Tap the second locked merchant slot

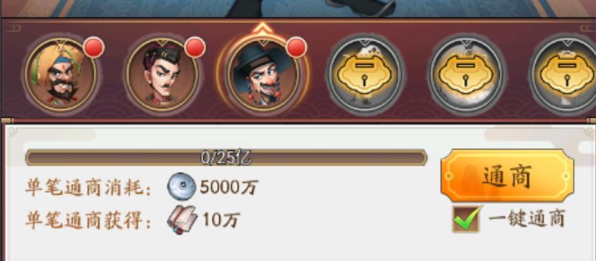point(466,75)
